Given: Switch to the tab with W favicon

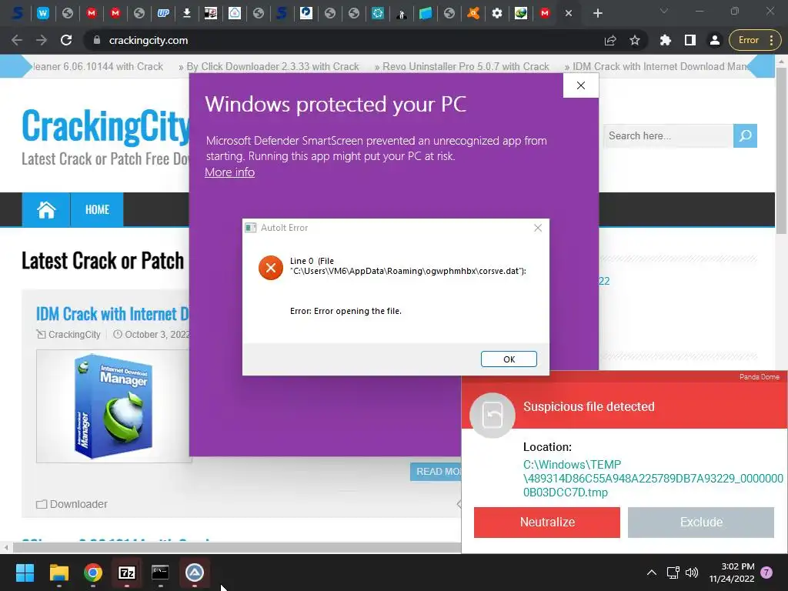Looking at the screenshot, I should point(43,13).
